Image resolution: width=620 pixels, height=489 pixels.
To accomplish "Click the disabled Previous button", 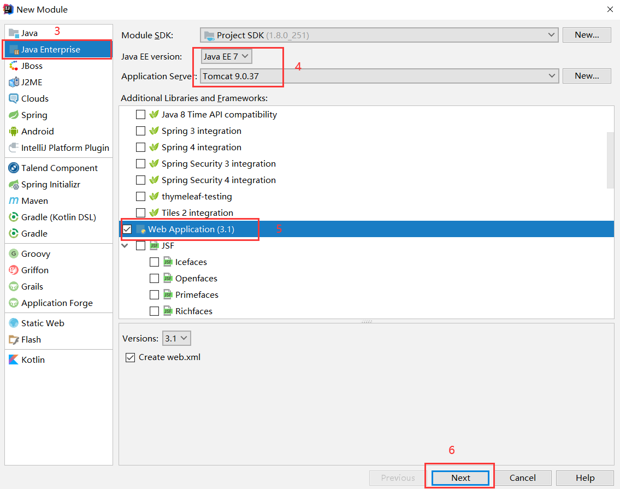I will (x=398, y=478).
